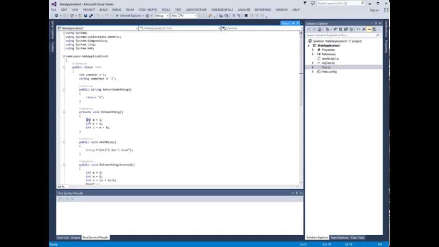Expand the Properties node in Solution Explorer

[313, 50]
